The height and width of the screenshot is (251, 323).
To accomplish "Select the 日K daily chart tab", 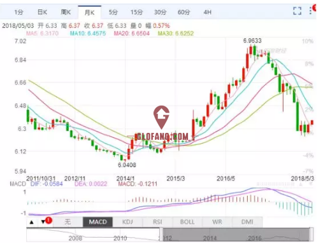I will tap(42, 12).
